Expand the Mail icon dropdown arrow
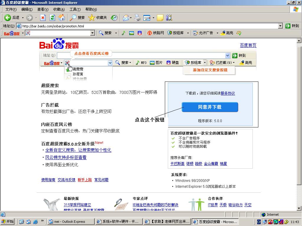Image resolution: width=302 pixels, height=226 pixels. (x=131, y=18)
